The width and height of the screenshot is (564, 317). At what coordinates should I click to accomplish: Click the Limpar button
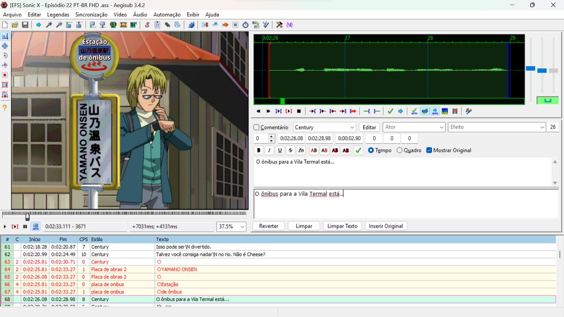(x=304, y=226)
